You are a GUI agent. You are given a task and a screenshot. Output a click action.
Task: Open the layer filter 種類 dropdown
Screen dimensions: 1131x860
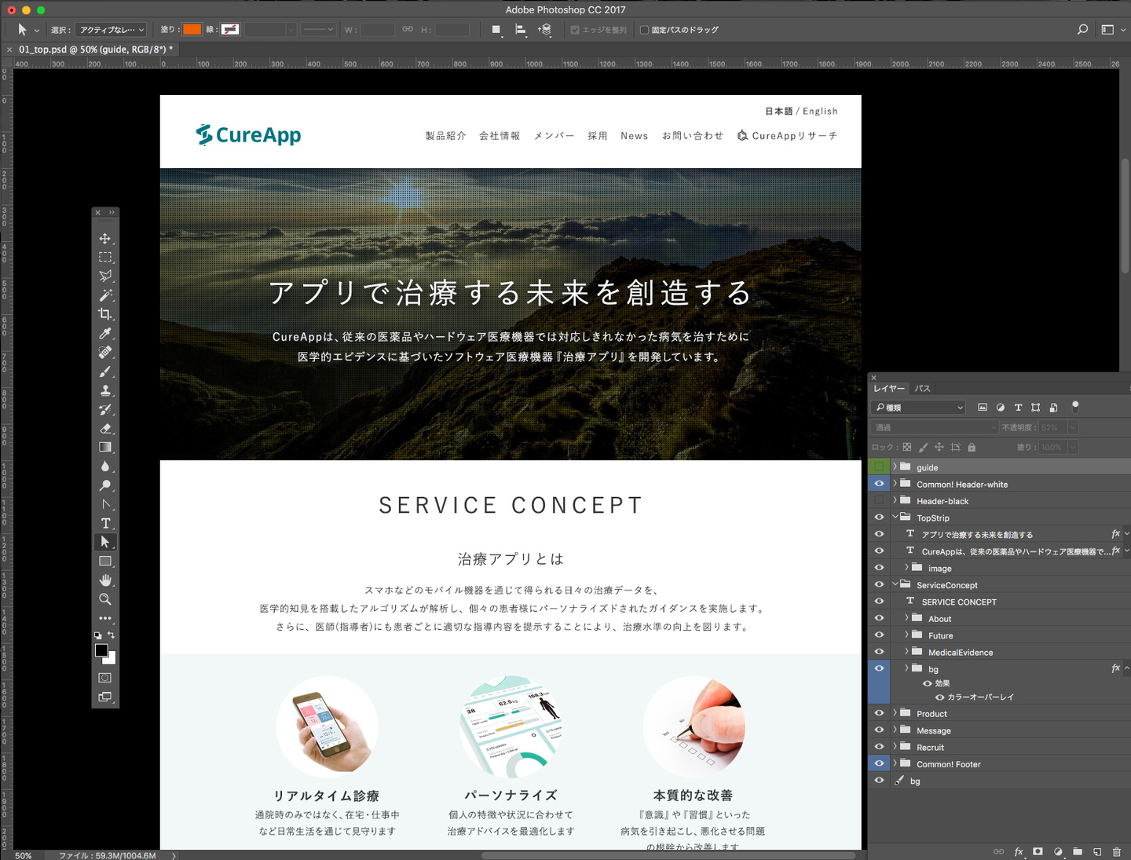[918, 408]
